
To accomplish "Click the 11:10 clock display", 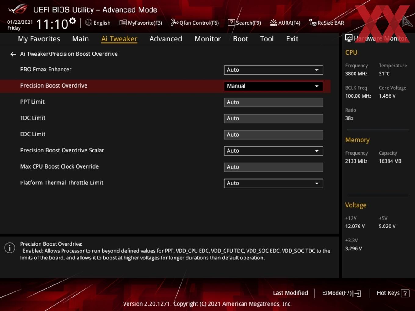I will coord(52,24).
